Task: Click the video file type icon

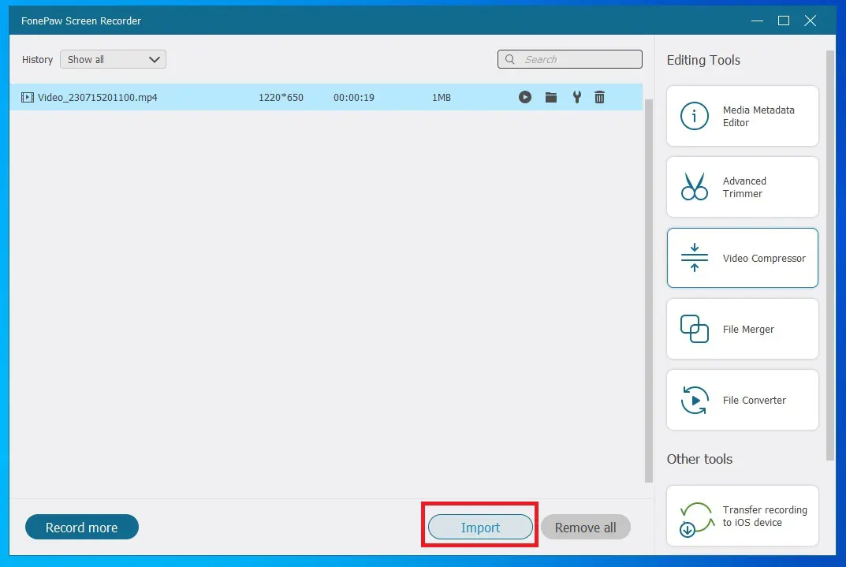Action: tap(28, 97)
